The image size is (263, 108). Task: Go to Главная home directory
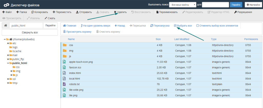pyautogui.click(x=70, y=26)
